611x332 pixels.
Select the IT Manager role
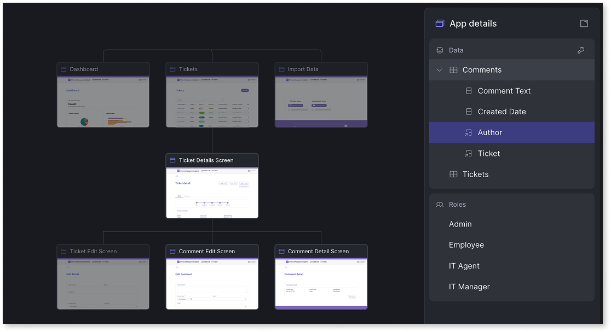pos(469,287)
